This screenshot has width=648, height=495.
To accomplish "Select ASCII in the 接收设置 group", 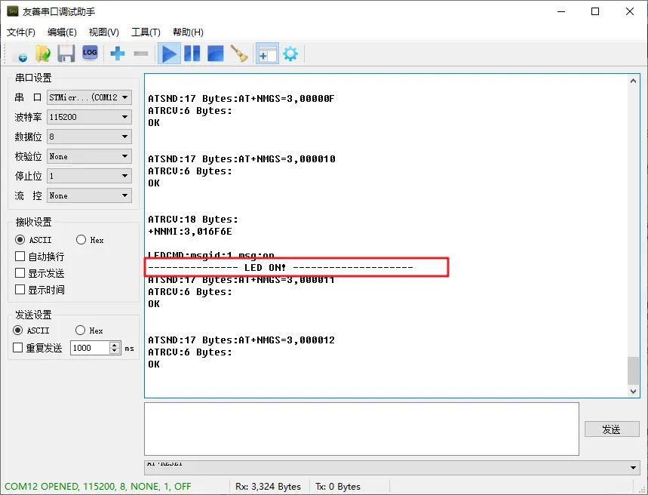I will (x=20, y=240).
